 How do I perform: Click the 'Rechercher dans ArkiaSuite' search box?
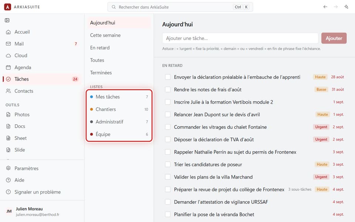pyautogui.click(x=180, y=7)
